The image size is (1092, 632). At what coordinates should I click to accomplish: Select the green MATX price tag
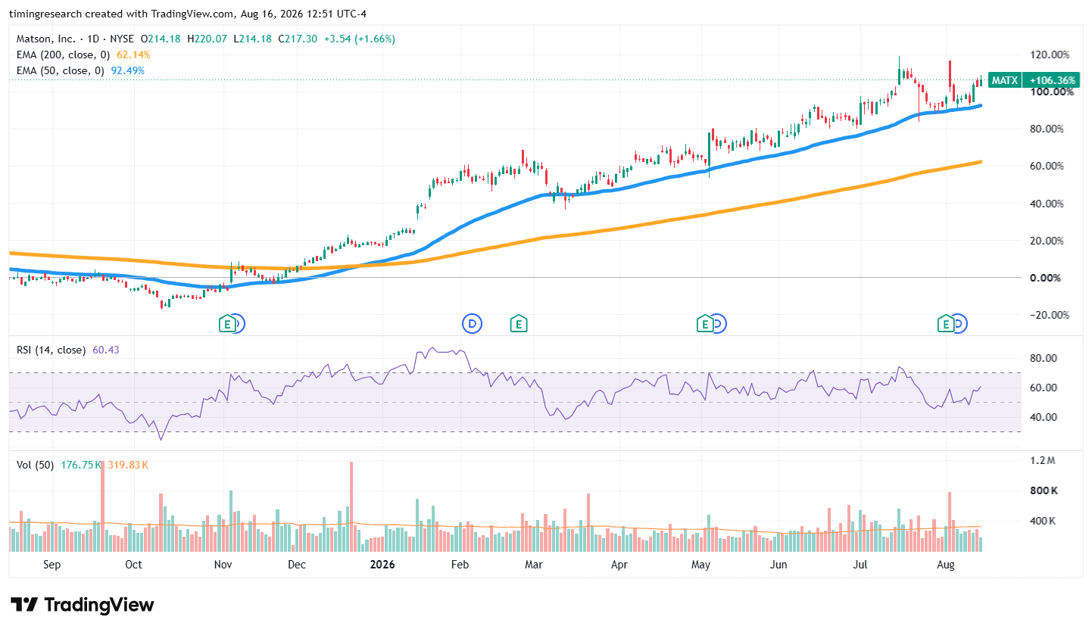(1004, 80)
